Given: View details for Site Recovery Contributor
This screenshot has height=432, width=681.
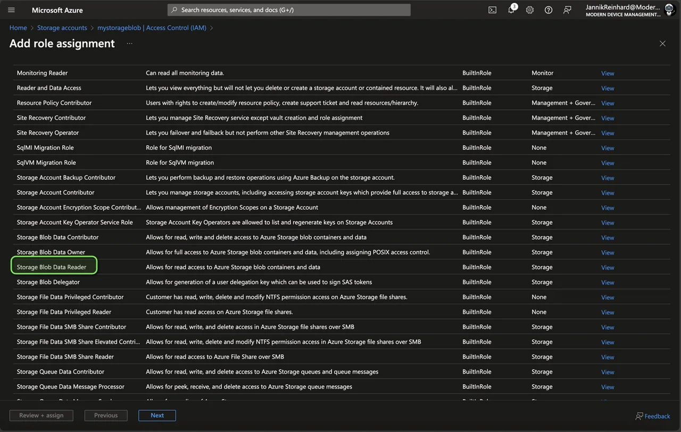Looking at the screenshot, I should pos(608,118).
